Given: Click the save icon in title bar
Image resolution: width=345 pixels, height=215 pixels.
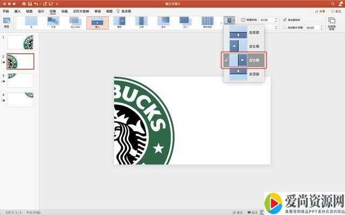Looking at the screenshot, I should pyautogui.click(x=30, y=3).
